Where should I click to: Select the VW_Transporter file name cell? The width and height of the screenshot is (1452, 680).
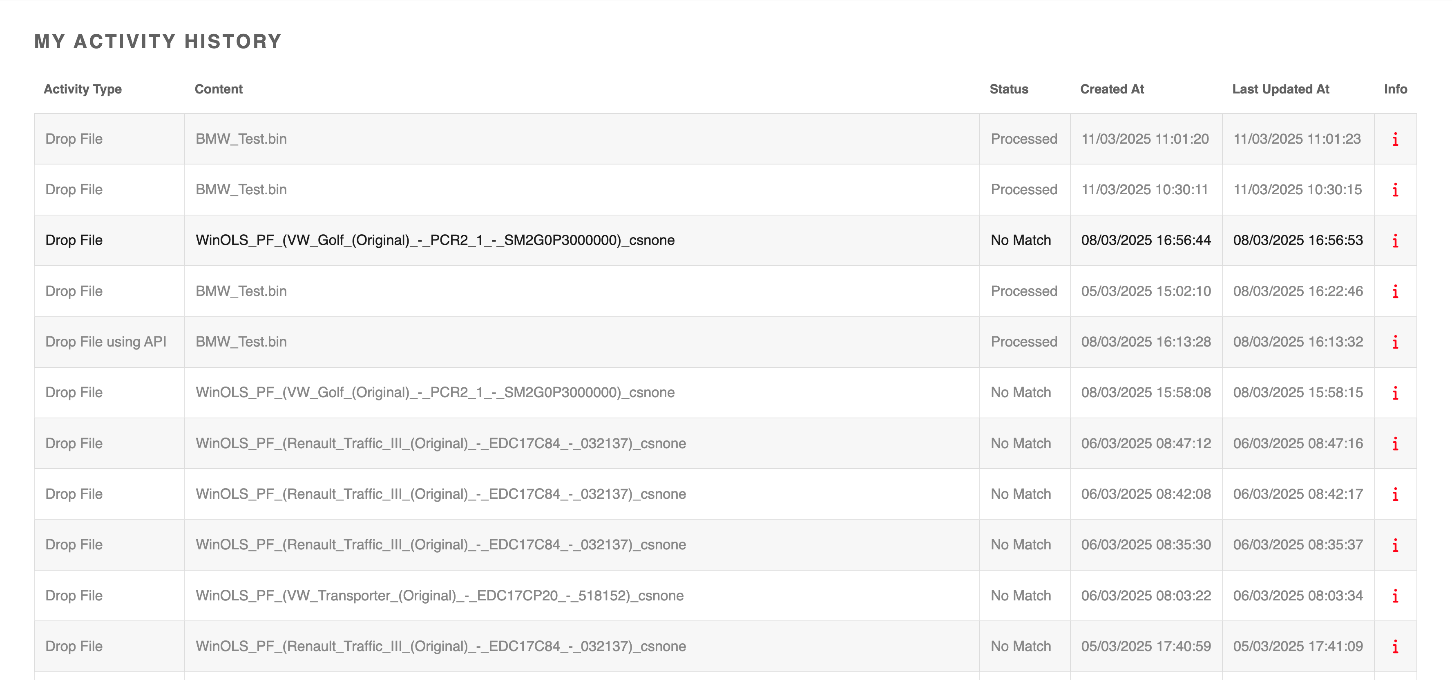440,596
